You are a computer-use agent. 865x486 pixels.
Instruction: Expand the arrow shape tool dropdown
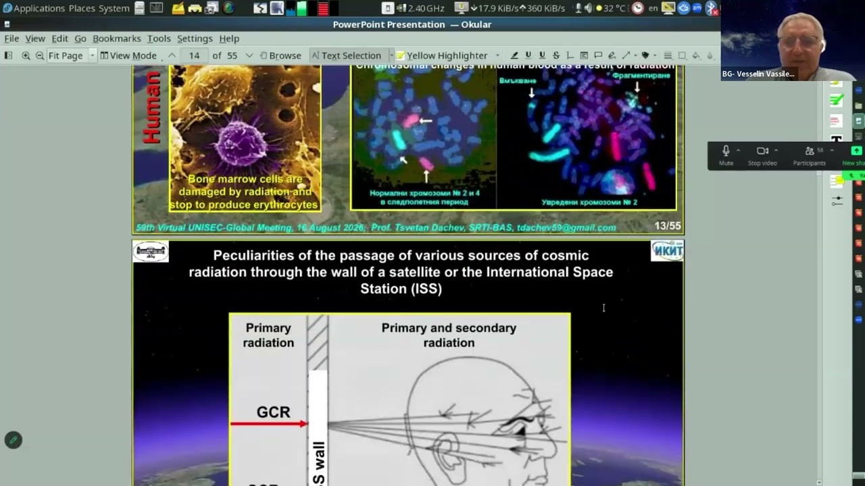click(635, 55)
